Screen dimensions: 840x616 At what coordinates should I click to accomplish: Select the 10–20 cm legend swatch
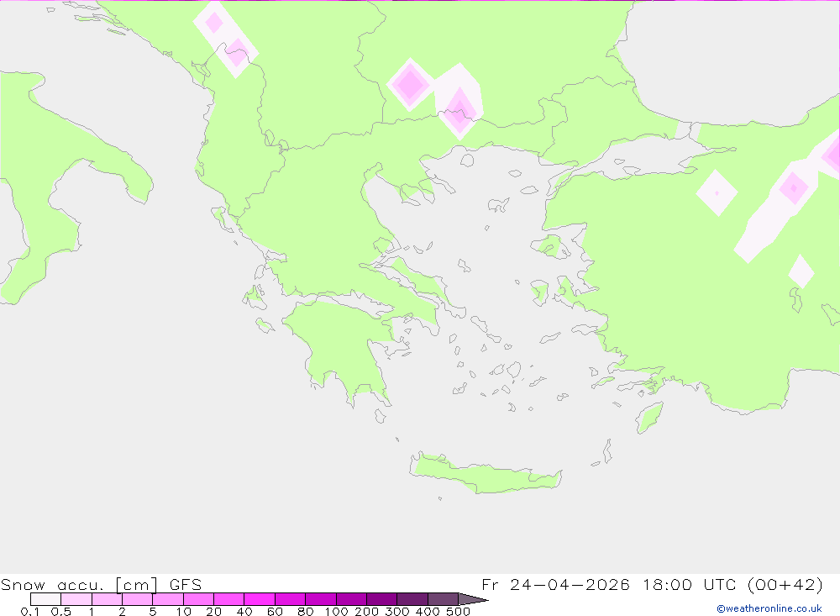[199, 599]
